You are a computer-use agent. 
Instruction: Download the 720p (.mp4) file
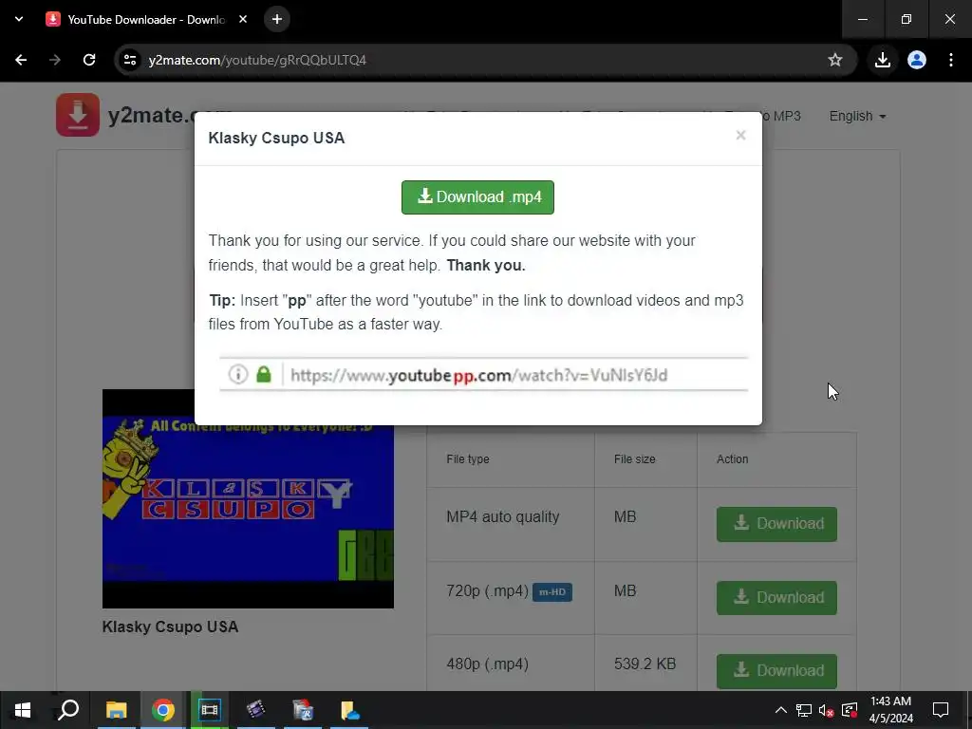[x=776, y=598]
